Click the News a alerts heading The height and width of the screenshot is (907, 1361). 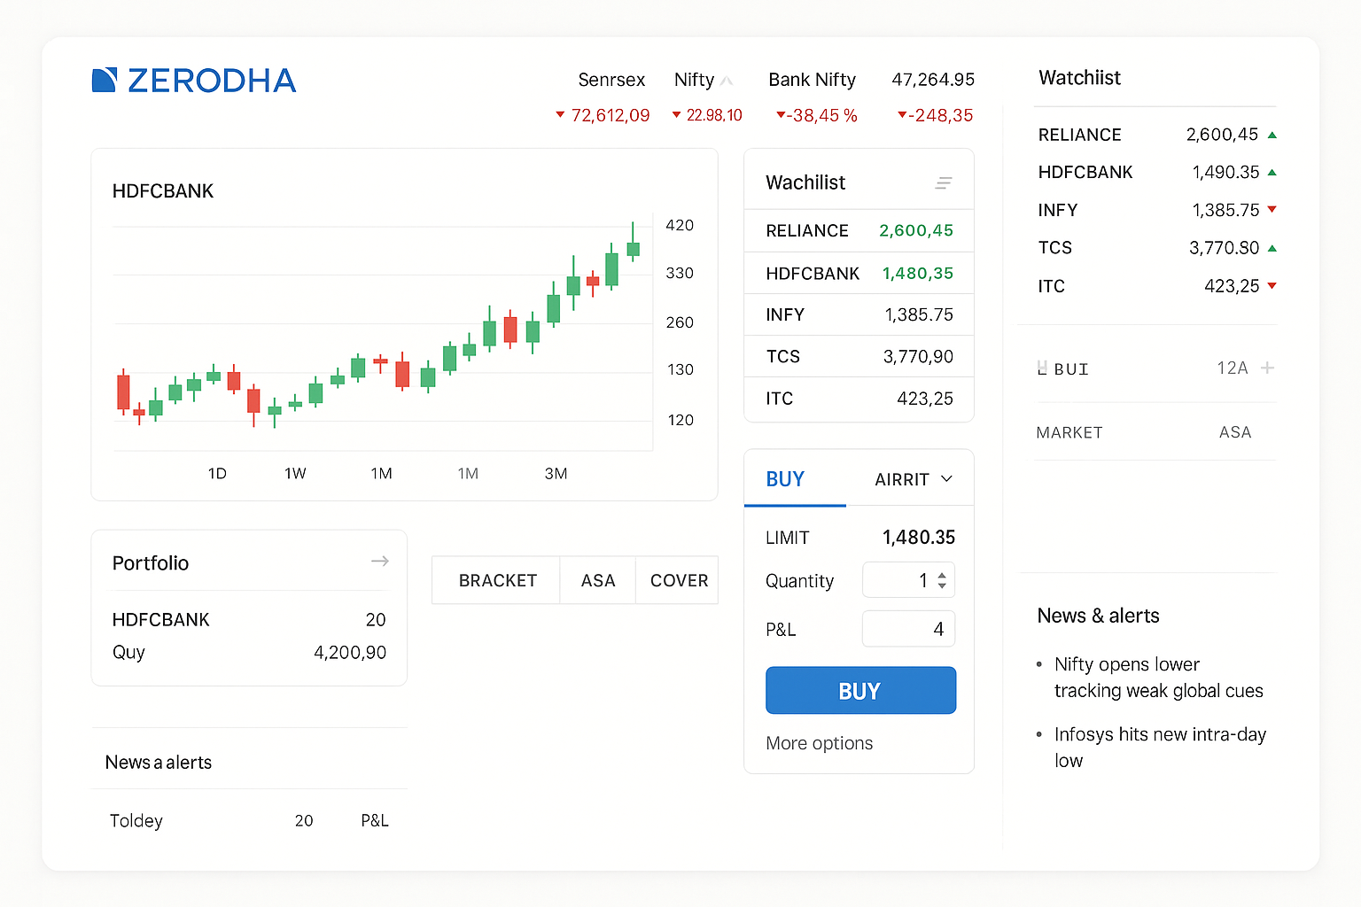159,763
